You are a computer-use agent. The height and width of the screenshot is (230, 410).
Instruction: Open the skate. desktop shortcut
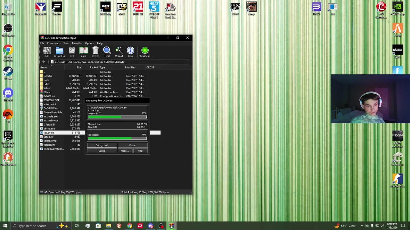[398, 52]
